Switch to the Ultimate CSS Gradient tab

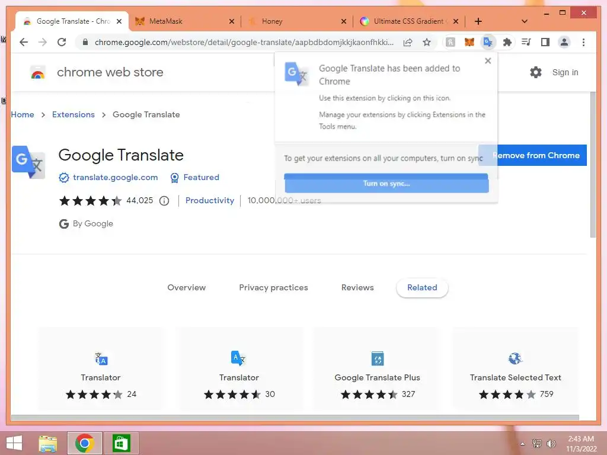[409, 21]
